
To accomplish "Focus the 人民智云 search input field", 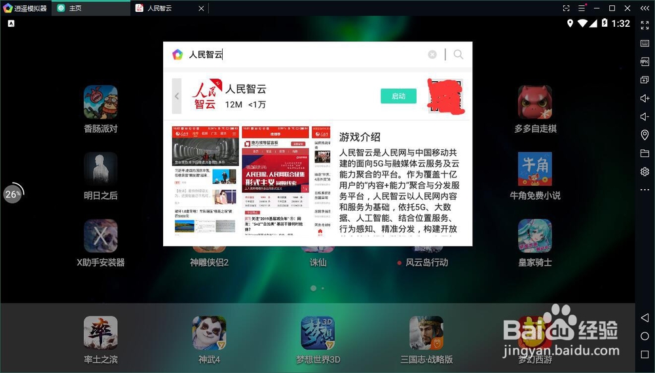I will 305,54.
